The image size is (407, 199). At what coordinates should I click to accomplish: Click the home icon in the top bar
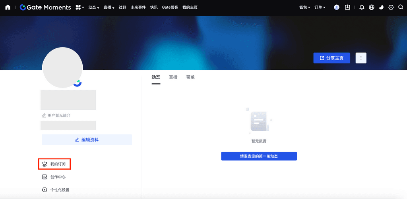point(8,7)
